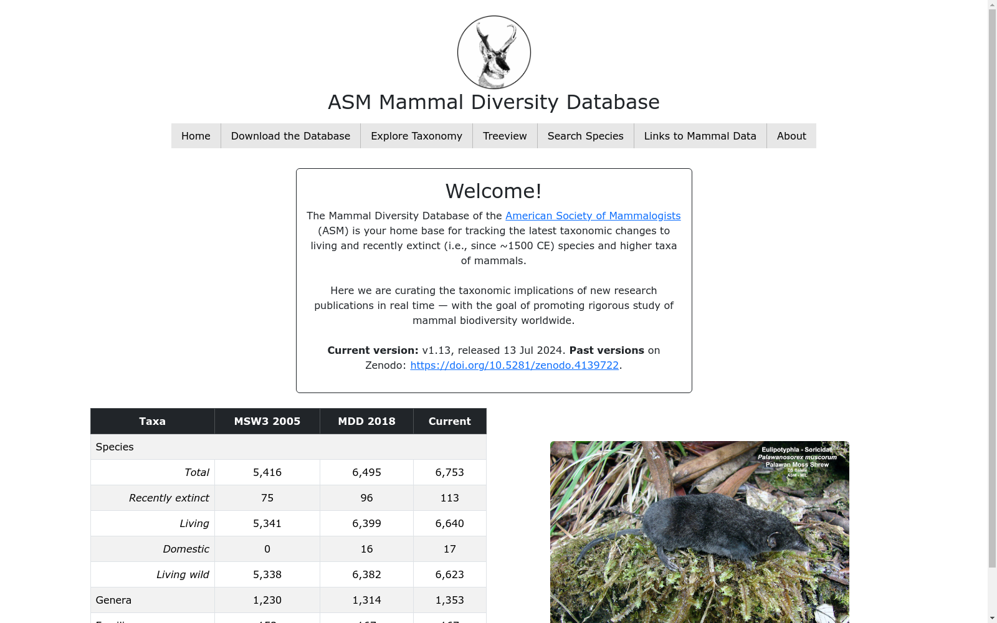Click the 6,640 current living cell
This screenshot has width=997, height=623.
click(450, 523)
